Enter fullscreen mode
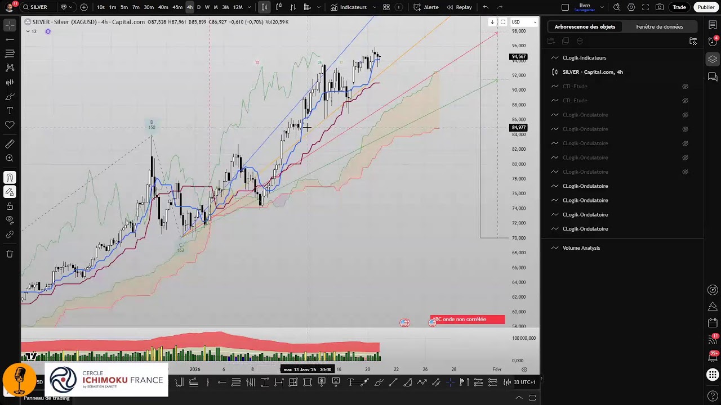The height and width of the screenshot is (405, 721). [646, 7]
